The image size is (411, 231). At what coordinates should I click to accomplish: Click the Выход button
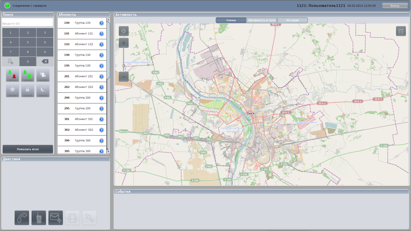pos(395,6)
